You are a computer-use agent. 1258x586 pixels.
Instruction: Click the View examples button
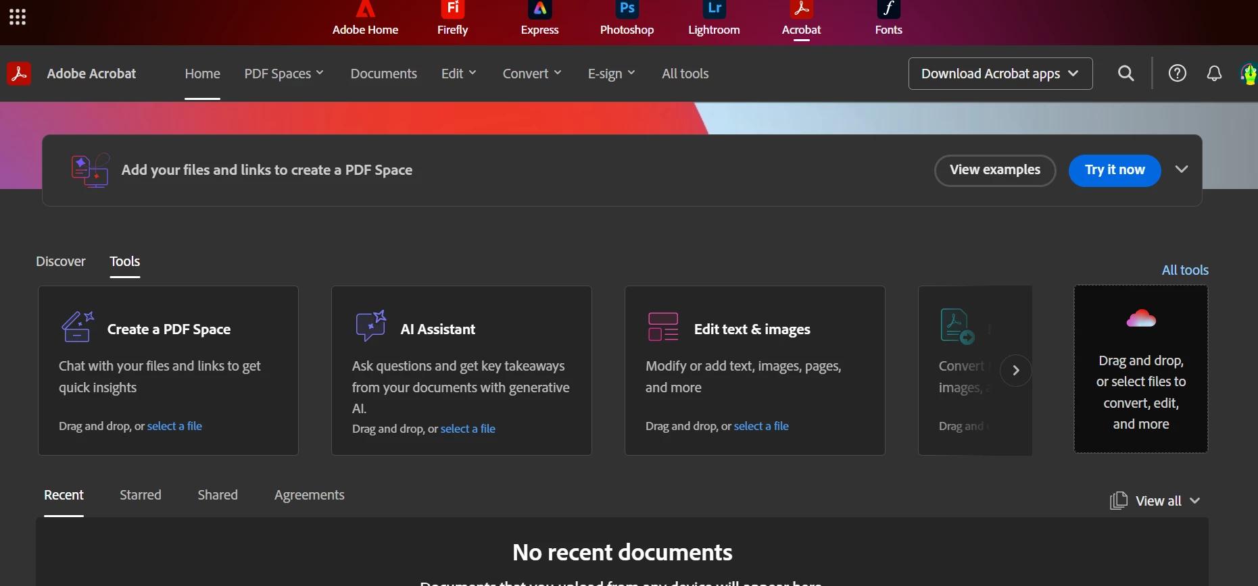pos(995,170)
